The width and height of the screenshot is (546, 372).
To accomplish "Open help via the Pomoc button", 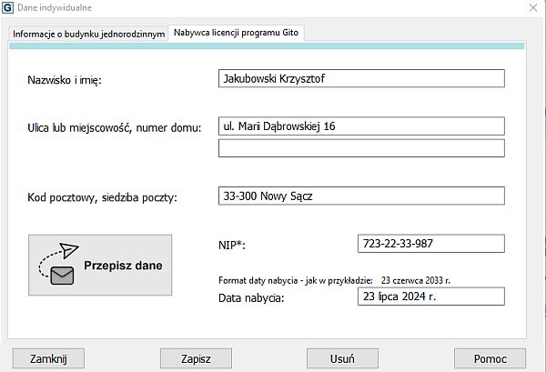I will coord(490,358).
